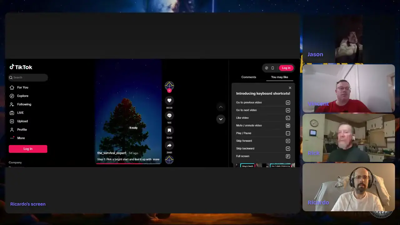Follow creator with the red plus badge
Screen dimensions: 400x225
pyautogui.click(x=169, y=91)
